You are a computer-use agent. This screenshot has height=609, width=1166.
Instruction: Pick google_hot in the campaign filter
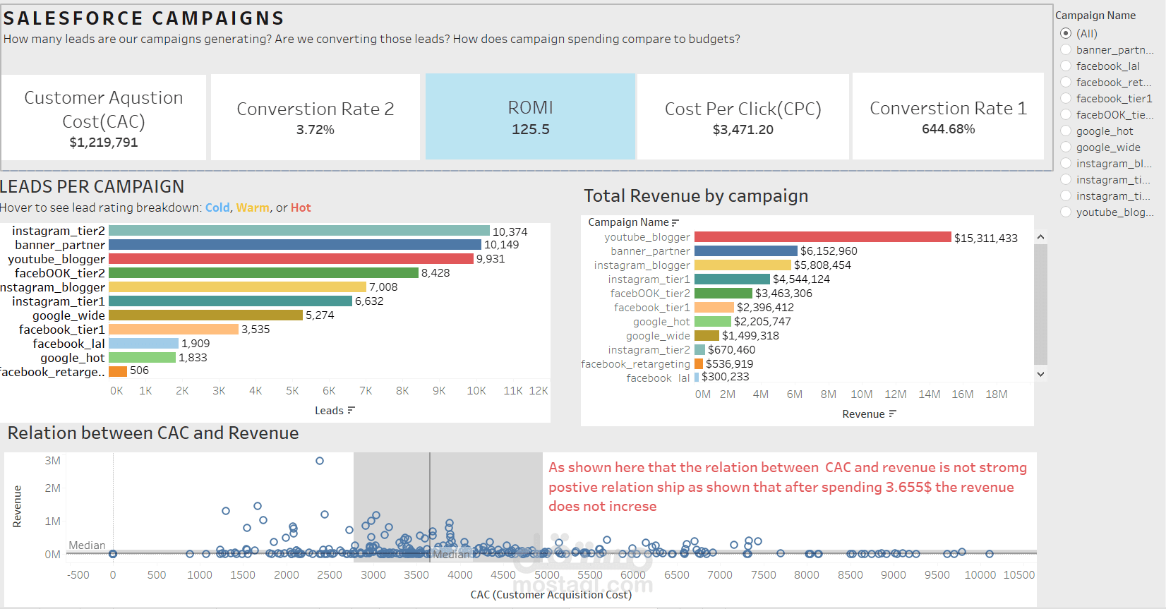coord(1066,131)
